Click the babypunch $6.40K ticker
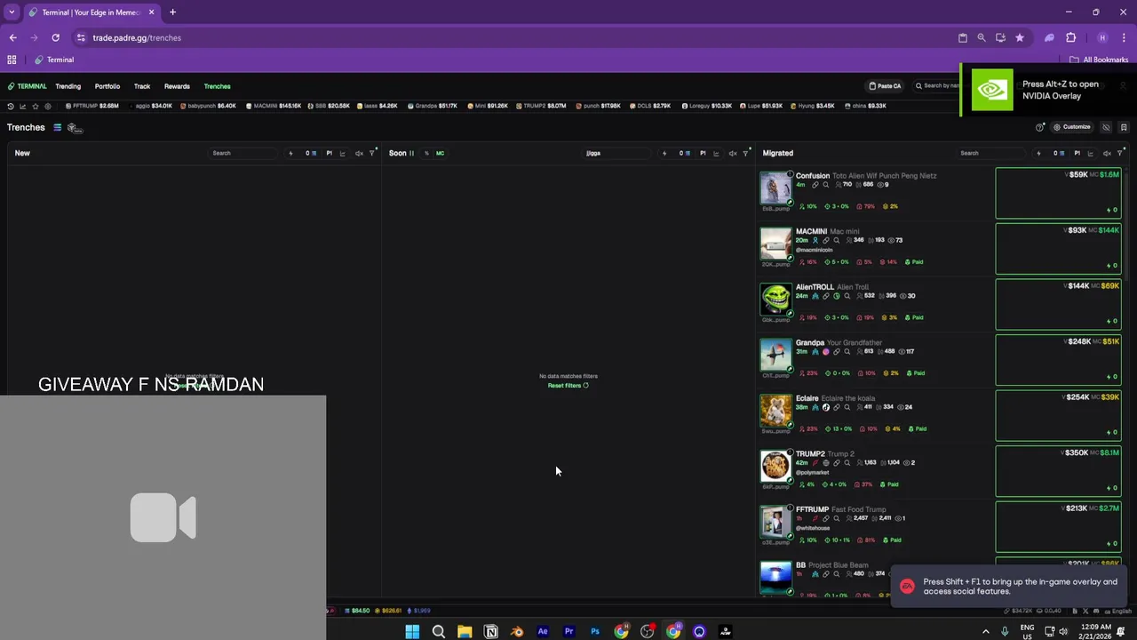Viewport: 1137px width, 640px height. (x=209, y=106)
